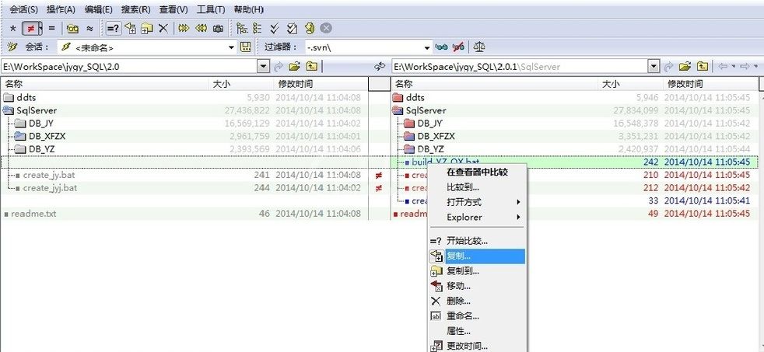The image size is (764, 352).
Task: Start comparison with the =? toolbar icon
Action: click(x=113, y=28)
